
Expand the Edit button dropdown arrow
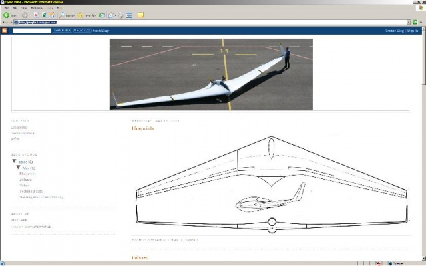[x=134, y=15]
